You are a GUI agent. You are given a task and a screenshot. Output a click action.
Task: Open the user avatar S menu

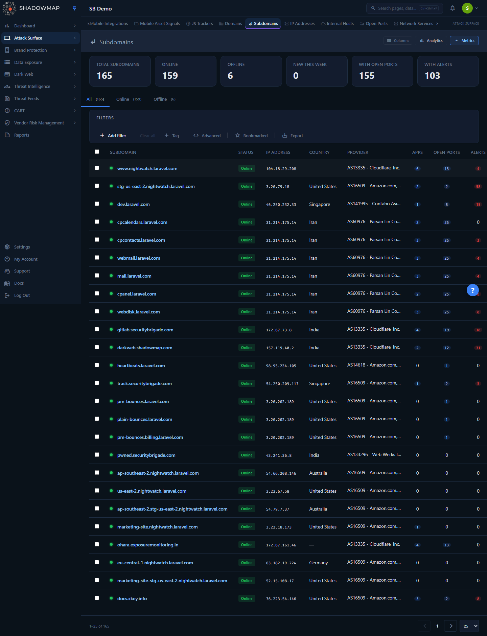coord(467,8)
